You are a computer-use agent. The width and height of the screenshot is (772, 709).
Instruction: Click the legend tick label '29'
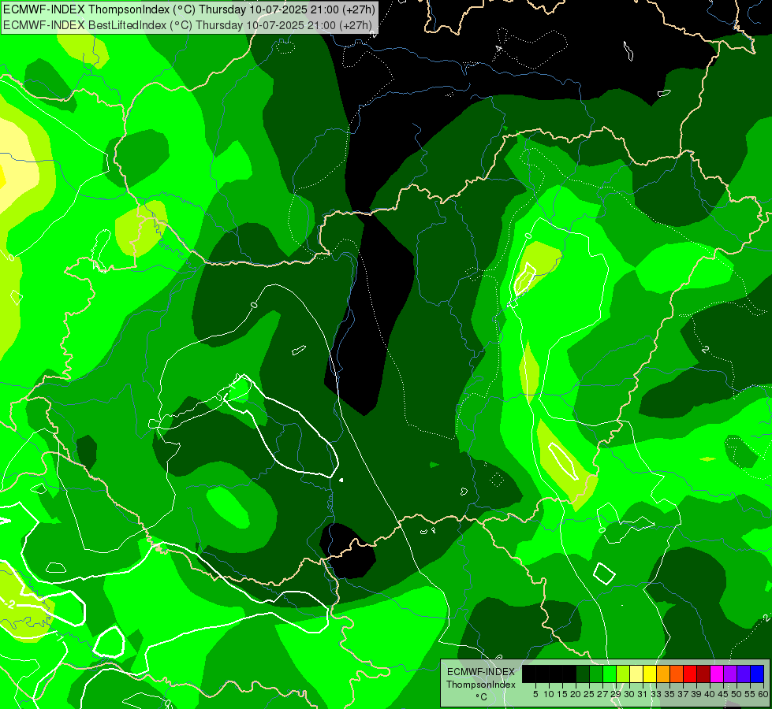616,694
